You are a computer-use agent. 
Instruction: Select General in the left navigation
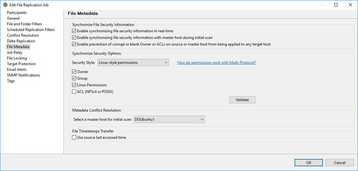[13, 18]
